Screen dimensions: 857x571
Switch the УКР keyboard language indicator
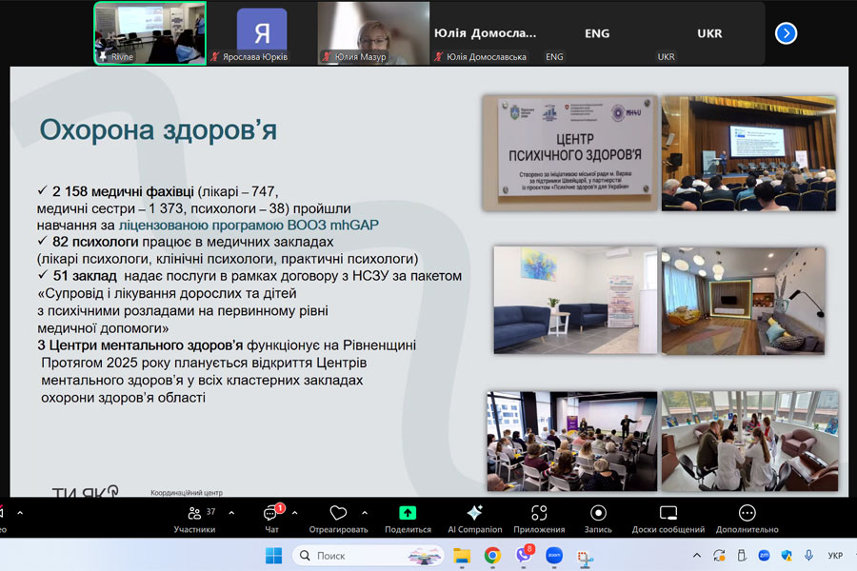coord(835,555)
